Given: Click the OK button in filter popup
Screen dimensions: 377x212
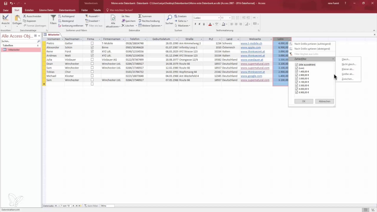Looking at the screenshot, I should pos(303,101).
